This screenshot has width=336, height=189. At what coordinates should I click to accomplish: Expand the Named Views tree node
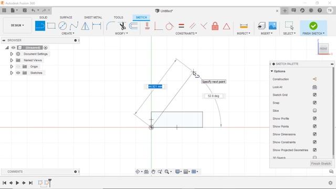point(12,60)
